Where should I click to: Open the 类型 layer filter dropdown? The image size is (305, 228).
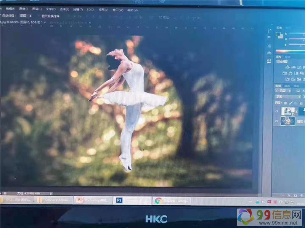283,91
